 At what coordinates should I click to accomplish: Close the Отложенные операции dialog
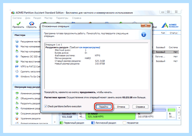pos(146,25)
